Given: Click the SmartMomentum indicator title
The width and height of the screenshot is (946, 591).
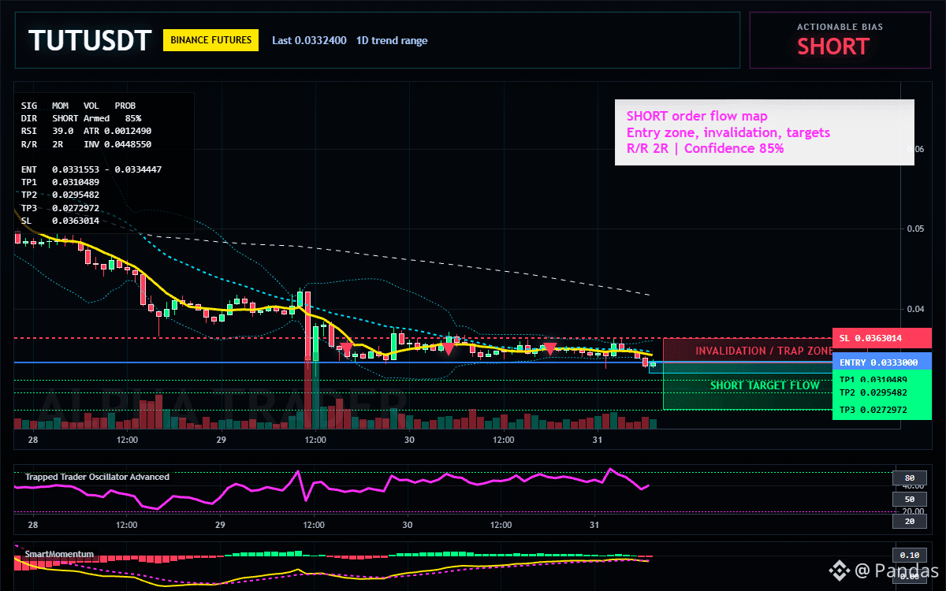Looking at the screenshot, I should [x=59, y=554].
